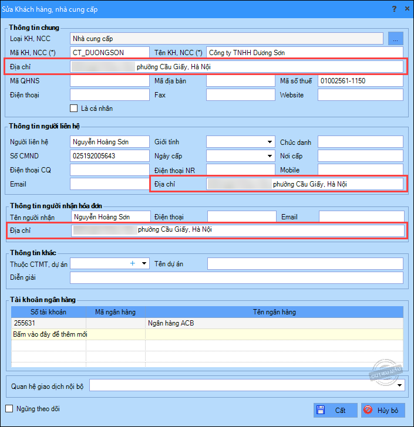Select account number cell 255631
The width and height of the screenshot is (414, 427).
[49, 323]
